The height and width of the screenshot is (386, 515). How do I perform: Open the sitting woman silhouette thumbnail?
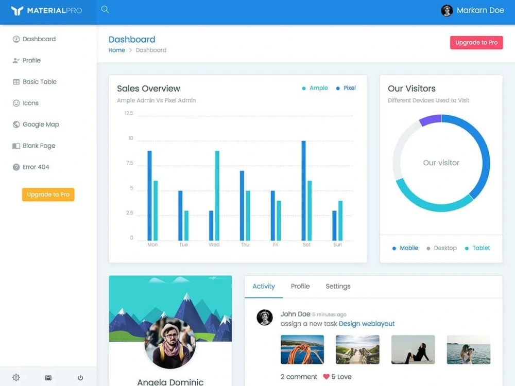[413, 349]
